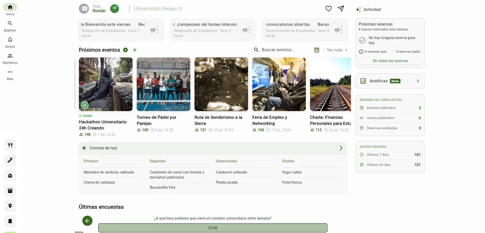Focus the Buscar eventos search field
This screenshot has height=233, width=485.
tap(282, 50)
